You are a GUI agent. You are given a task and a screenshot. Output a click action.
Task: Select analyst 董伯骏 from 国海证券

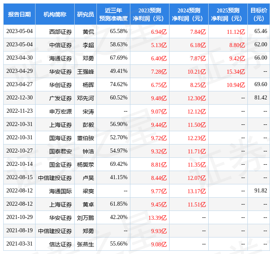coord(86,138)
